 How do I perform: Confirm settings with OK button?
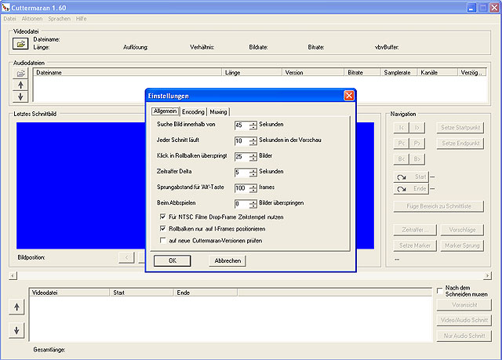click(173, 260)
